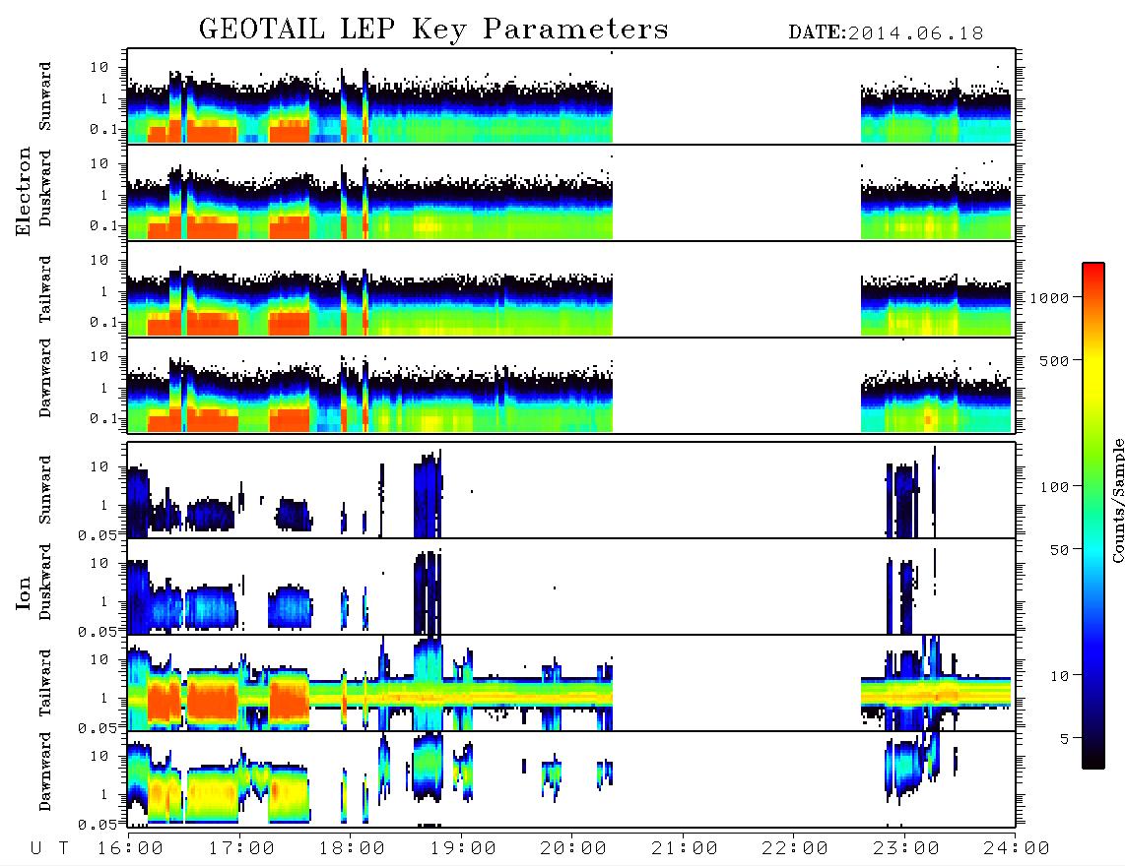Click the colorbar tick value 10
The height and width of the screenshot is (866, 1125).
pos(1059,675)
